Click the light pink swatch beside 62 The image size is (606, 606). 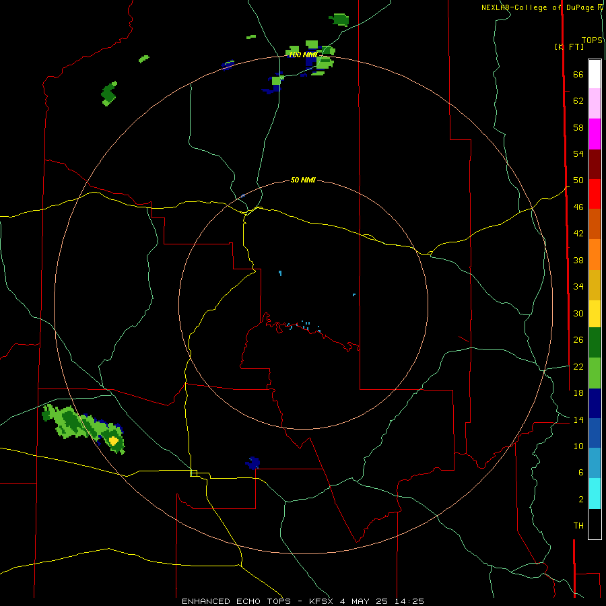click(x=595, y=103)
